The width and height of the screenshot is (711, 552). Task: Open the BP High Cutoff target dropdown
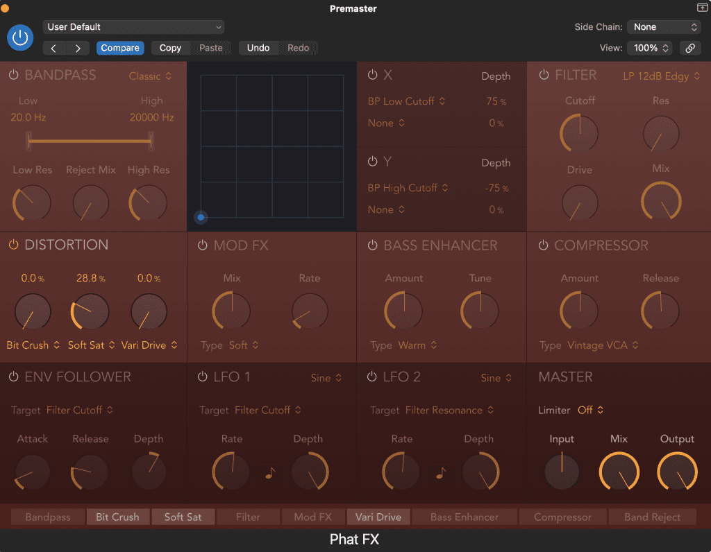pos(408,187)
